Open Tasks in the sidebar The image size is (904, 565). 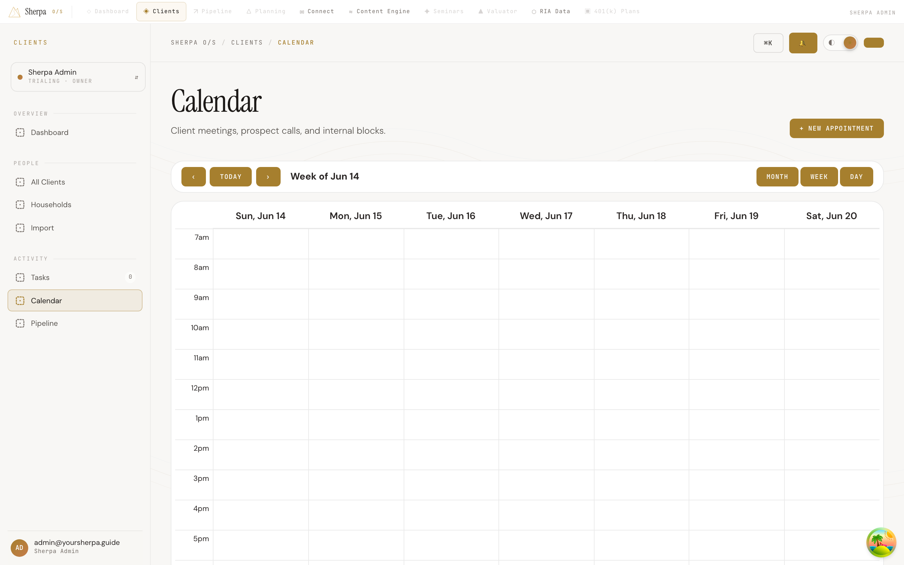[75, 278]
